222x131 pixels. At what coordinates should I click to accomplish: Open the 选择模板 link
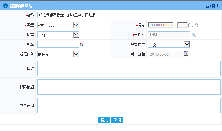point(211,6)
